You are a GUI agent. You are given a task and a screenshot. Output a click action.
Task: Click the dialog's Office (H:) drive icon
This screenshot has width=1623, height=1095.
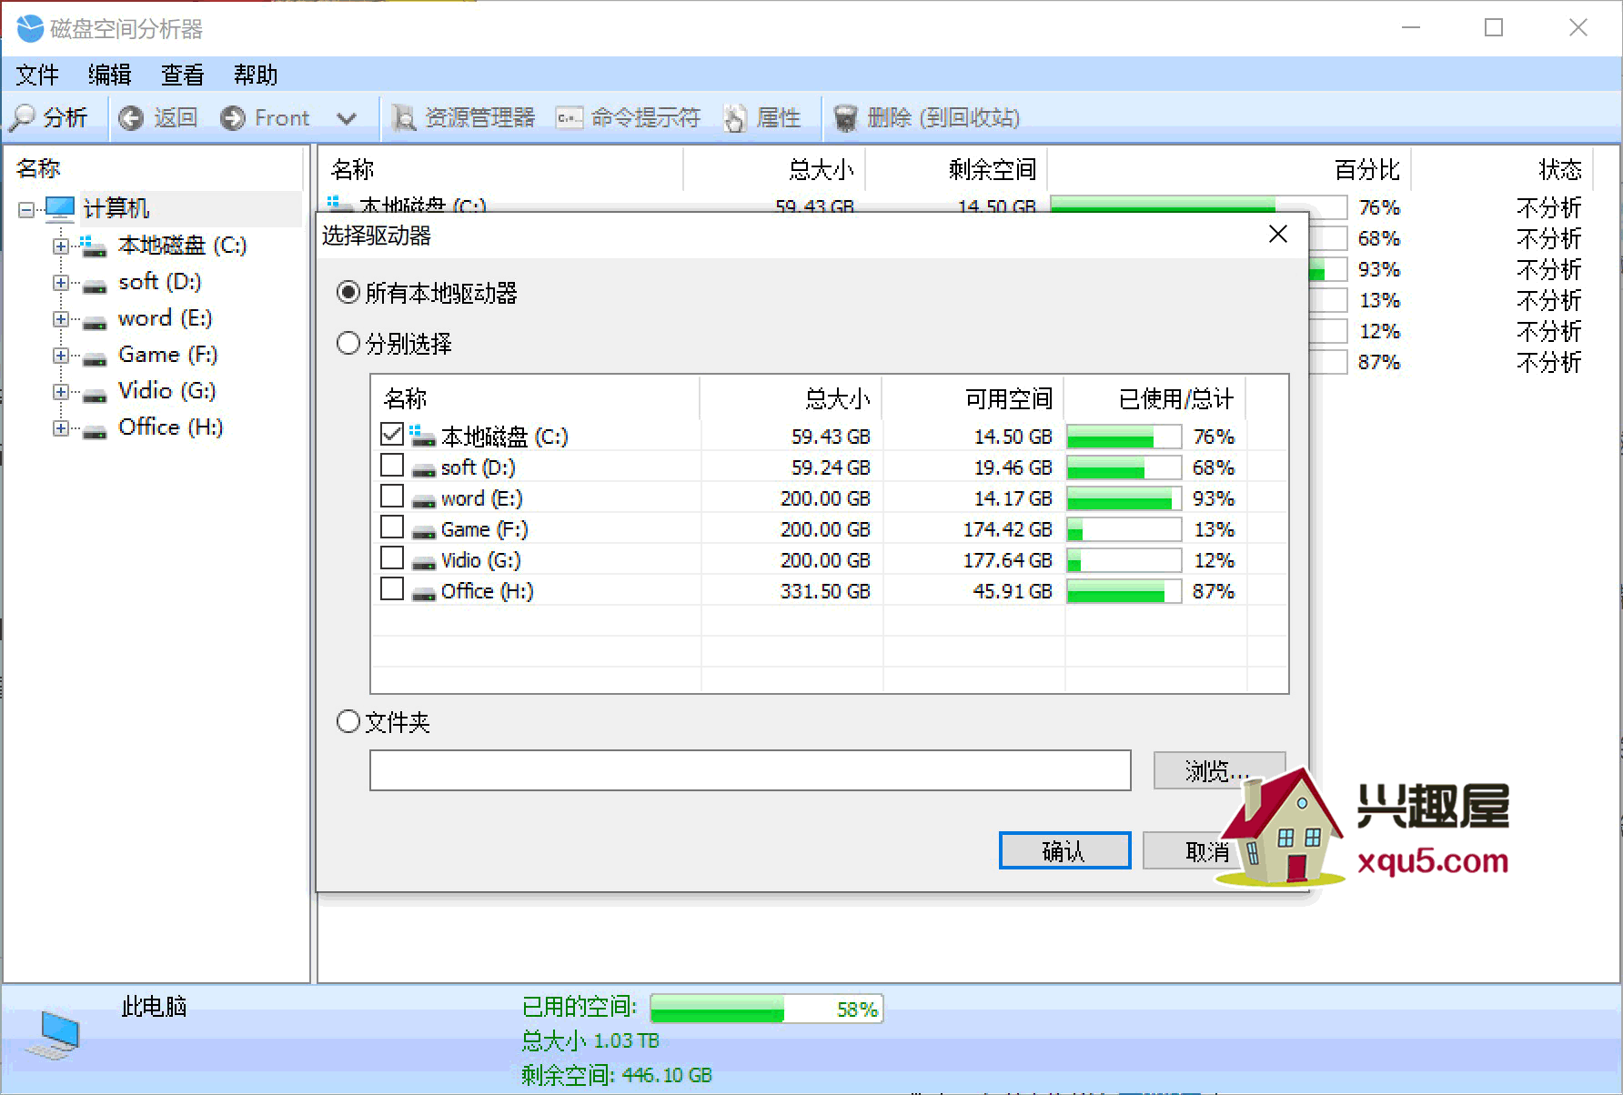423,595
